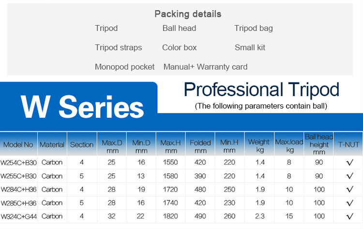Select the Monopod pocket packing item
The width and height of the screenshot is (363, 229).
(124, 67)
